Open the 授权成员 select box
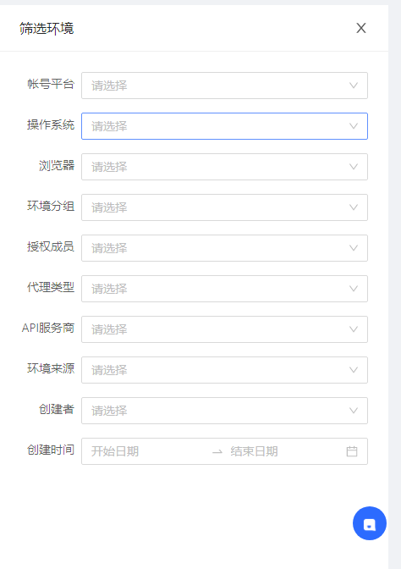Image resolution: width=401 pixels, height=569 pixels. 224,248
